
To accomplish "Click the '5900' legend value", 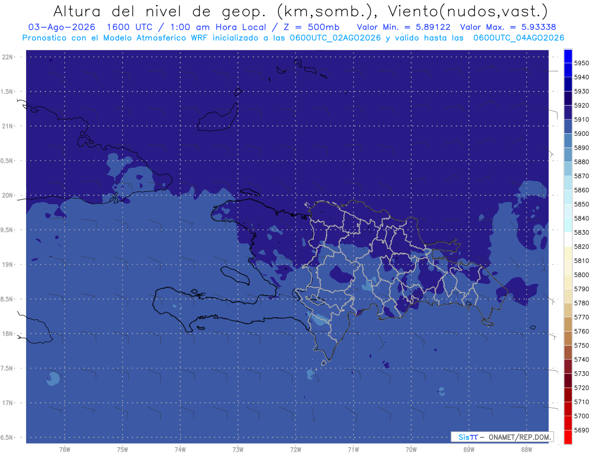I will [x=582, y=133].
